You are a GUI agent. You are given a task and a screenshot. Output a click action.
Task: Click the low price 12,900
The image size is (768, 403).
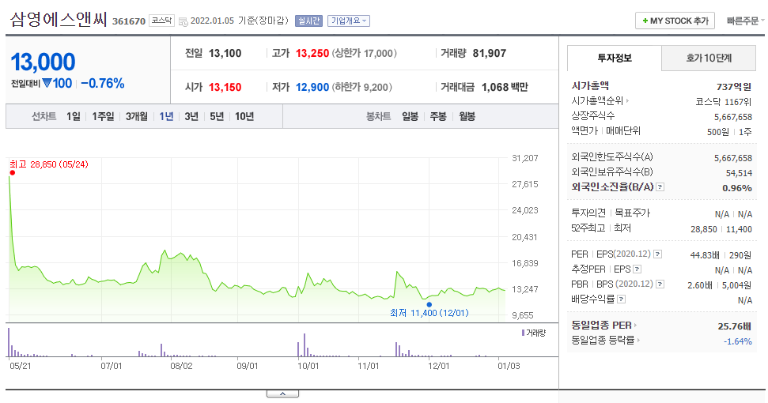pos(312,87)
